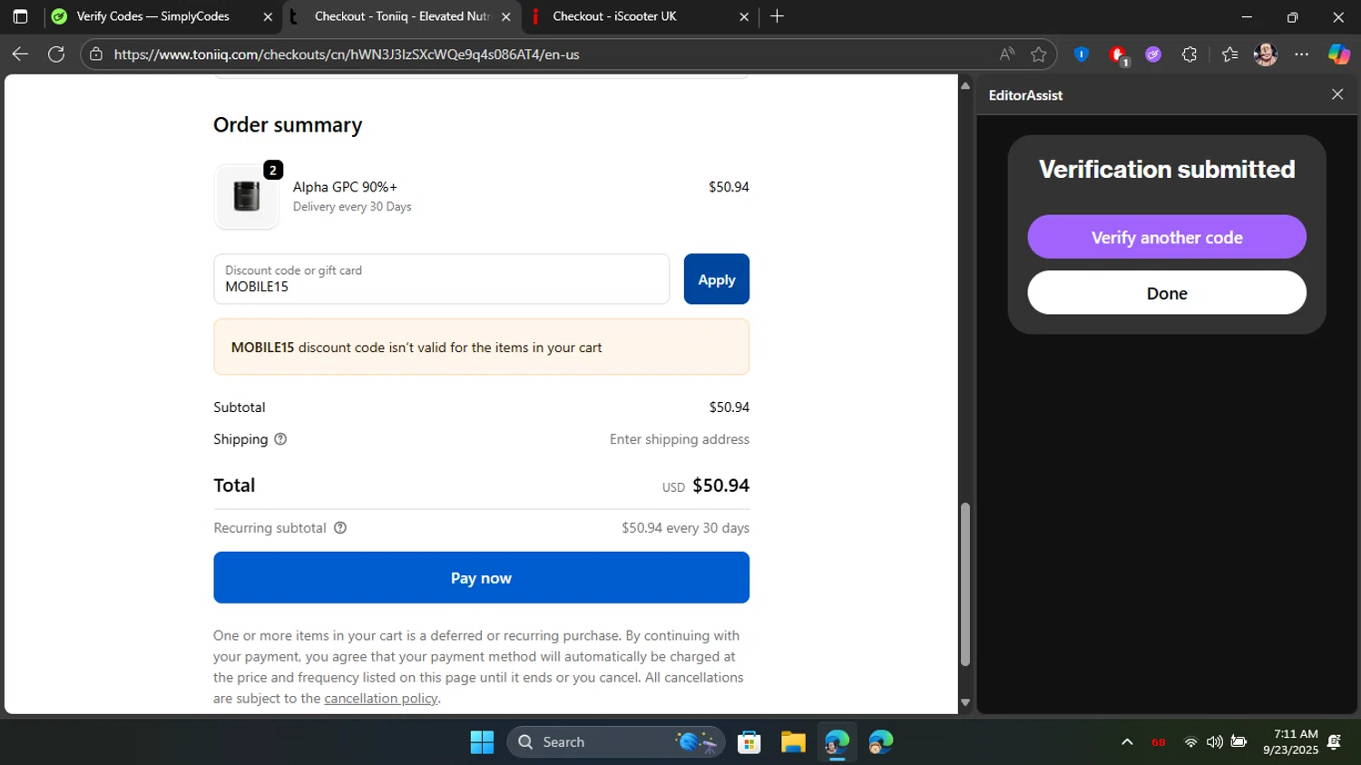Open File Explorer from taskbar
1361x765 pixels.
pos(793,742)
